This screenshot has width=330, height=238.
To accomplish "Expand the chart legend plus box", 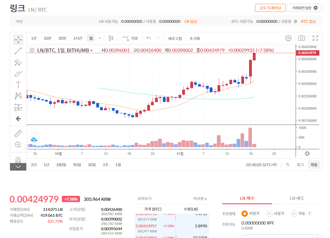I will click(32, 50).
